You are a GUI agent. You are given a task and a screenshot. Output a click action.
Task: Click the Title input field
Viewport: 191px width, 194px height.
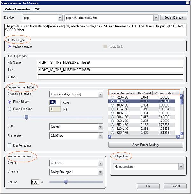pos(110,70)
